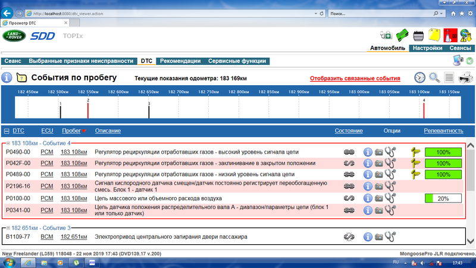Viewport: 476px width, 268px height.
Task: Click the 100% relevance bar for P0490-00
Action: coord(443,152)
